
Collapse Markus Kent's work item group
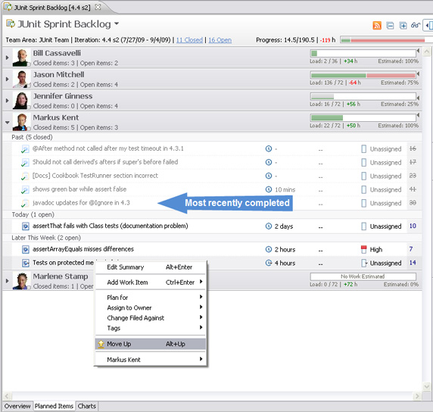pos(7,122)
